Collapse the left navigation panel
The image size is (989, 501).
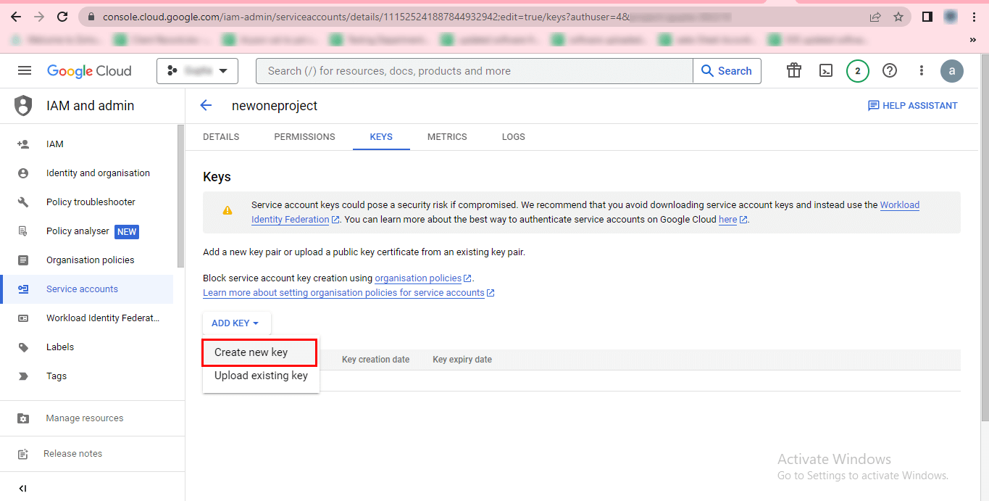[22, 488]
